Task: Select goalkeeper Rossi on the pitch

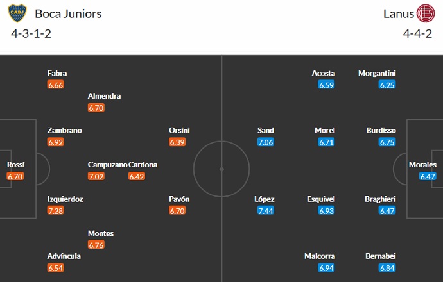Action: click(x=15, y=165)
